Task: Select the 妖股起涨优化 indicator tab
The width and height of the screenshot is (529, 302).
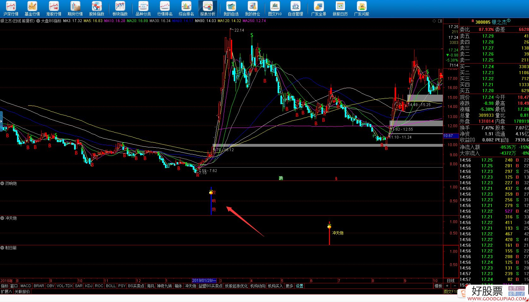Action: click(x=236, y=286)
